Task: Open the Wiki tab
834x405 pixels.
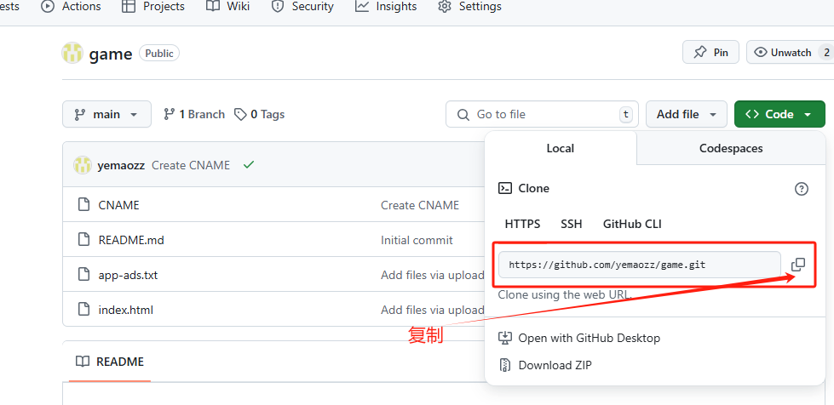Action: 228,6
